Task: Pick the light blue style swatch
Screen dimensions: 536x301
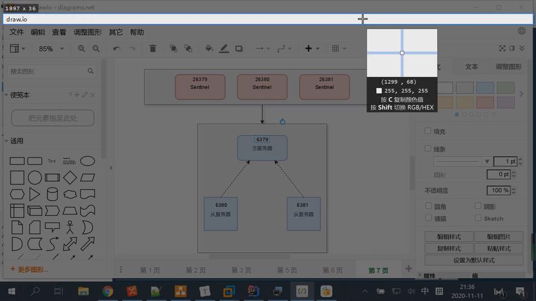Action: (485, 88)
